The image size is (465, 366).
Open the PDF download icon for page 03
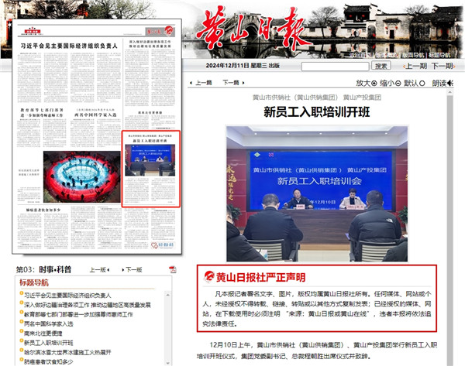click(x=173, y=269)
